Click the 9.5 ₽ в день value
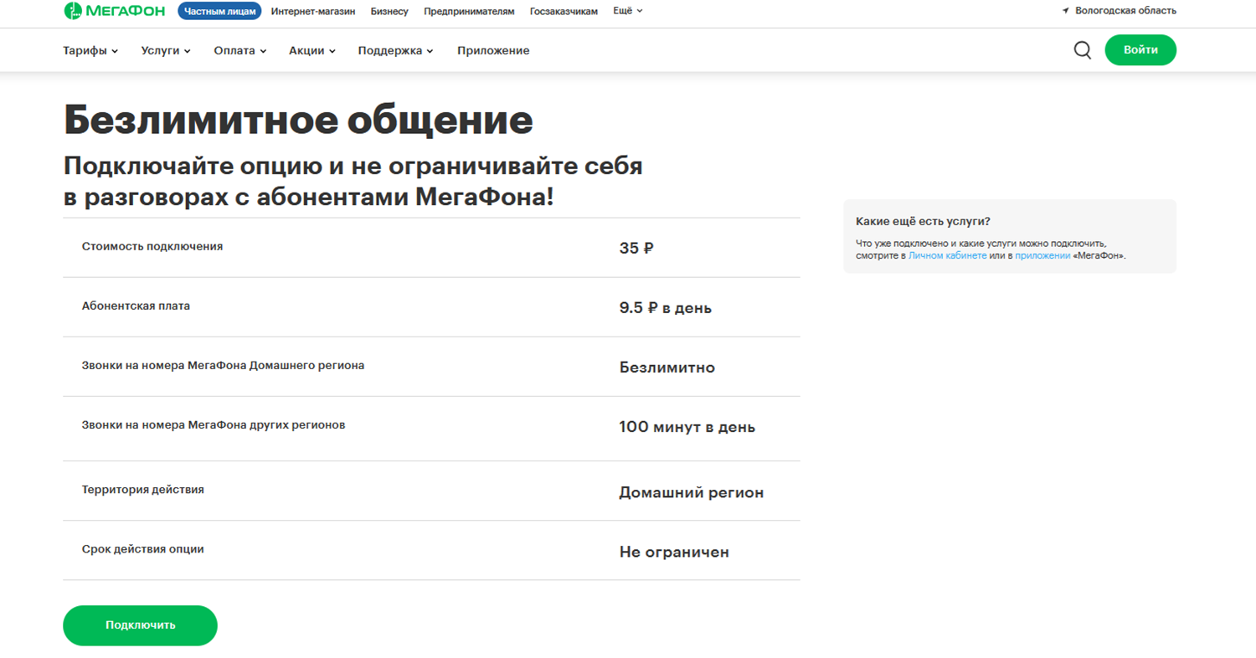The image size is (1256, 658). [666, 308]
